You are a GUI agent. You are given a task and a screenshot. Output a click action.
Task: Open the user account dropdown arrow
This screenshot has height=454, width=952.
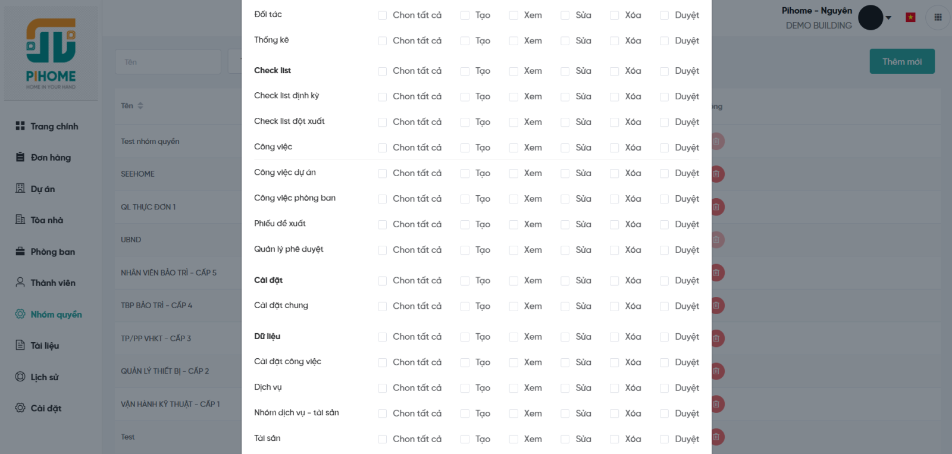(888, 18)
